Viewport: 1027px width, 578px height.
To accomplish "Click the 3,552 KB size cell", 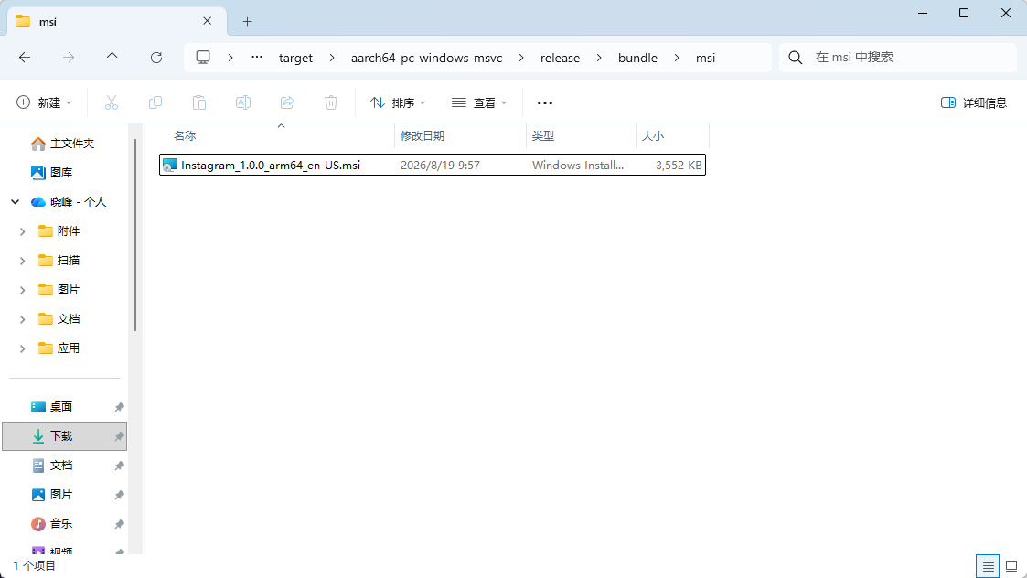I will tap(679, 166).
